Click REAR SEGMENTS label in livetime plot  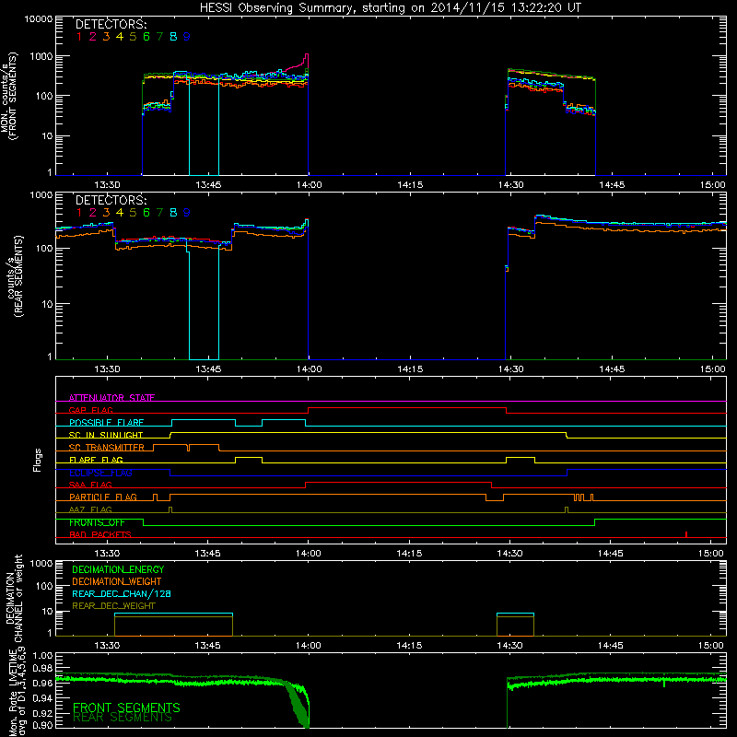(123, 718)
